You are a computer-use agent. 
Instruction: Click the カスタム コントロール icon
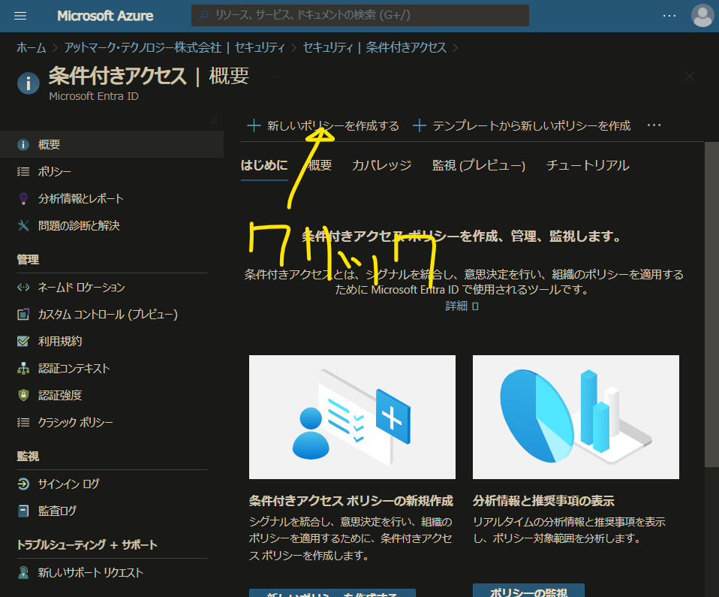click(x=23, y=315)
